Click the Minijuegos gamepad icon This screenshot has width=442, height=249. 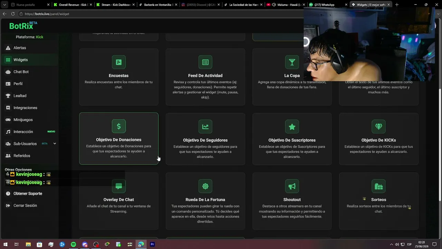8,120
